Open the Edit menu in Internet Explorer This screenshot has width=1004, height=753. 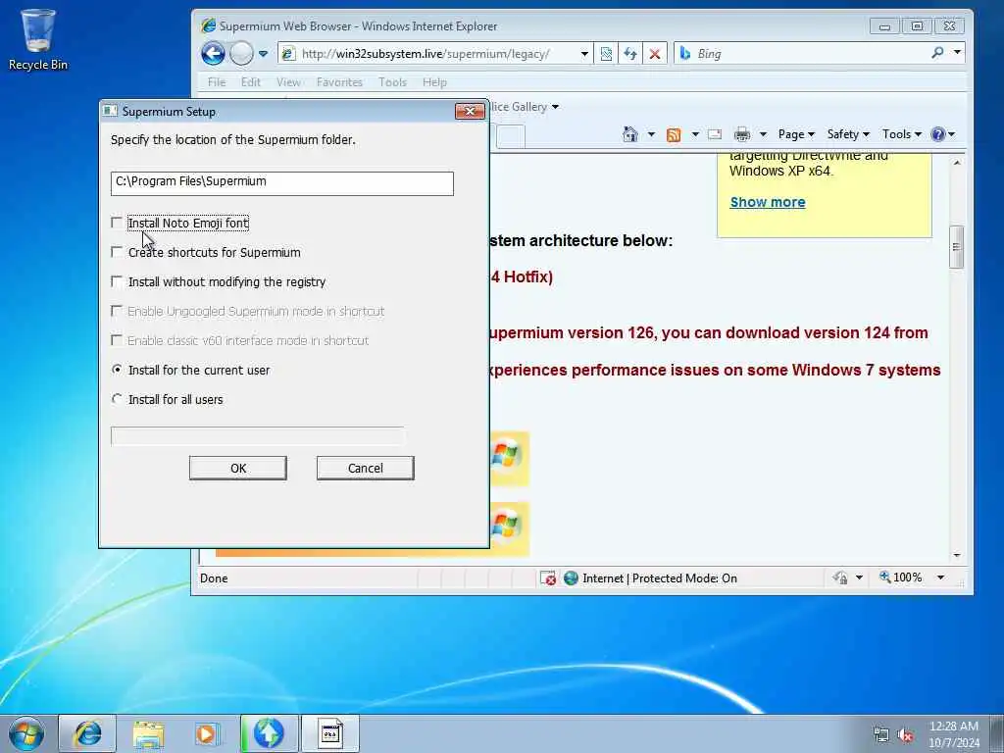[x=250, y=82]
